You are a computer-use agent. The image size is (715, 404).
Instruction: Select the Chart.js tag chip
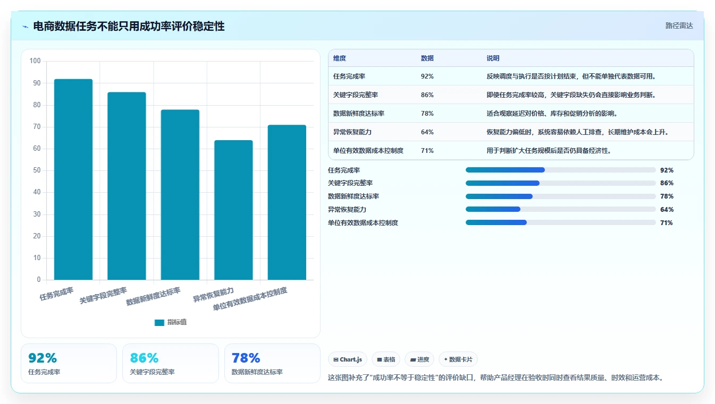pyautogui.click(x=348, y=359)
